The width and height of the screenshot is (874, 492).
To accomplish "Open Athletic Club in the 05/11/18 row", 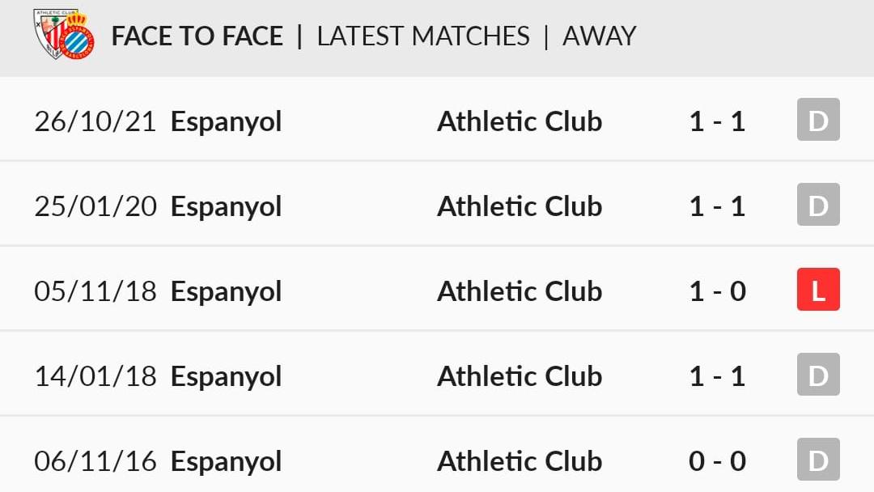I will coord(520,291).
